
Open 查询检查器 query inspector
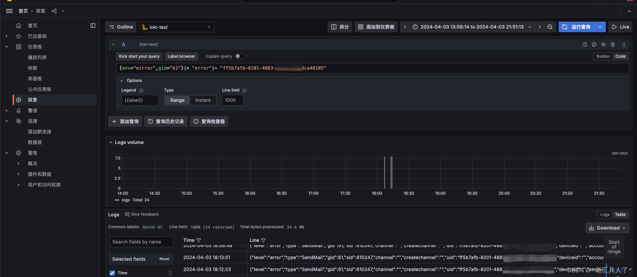pyautogui.click(x=209, y=121)
